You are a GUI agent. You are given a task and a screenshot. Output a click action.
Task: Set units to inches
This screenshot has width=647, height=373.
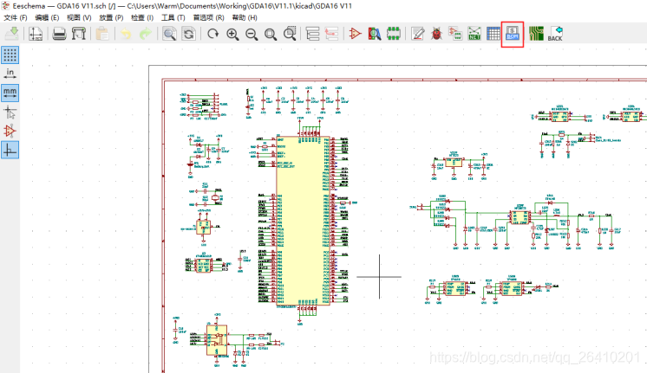tap(10, 74)
